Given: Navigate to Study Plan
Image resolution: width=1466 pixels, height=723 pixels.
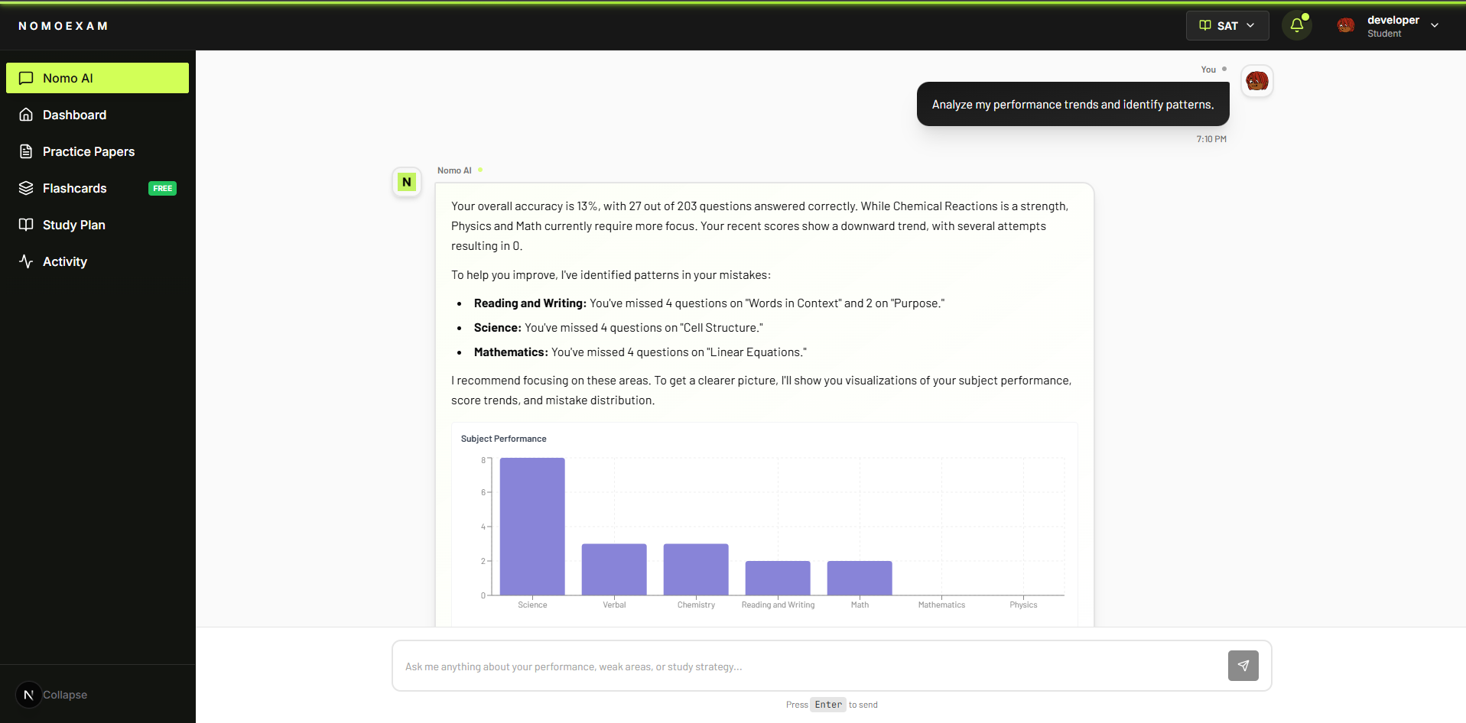Looking at the screenshot, I should pyautogui.click(x=97, y=225).
